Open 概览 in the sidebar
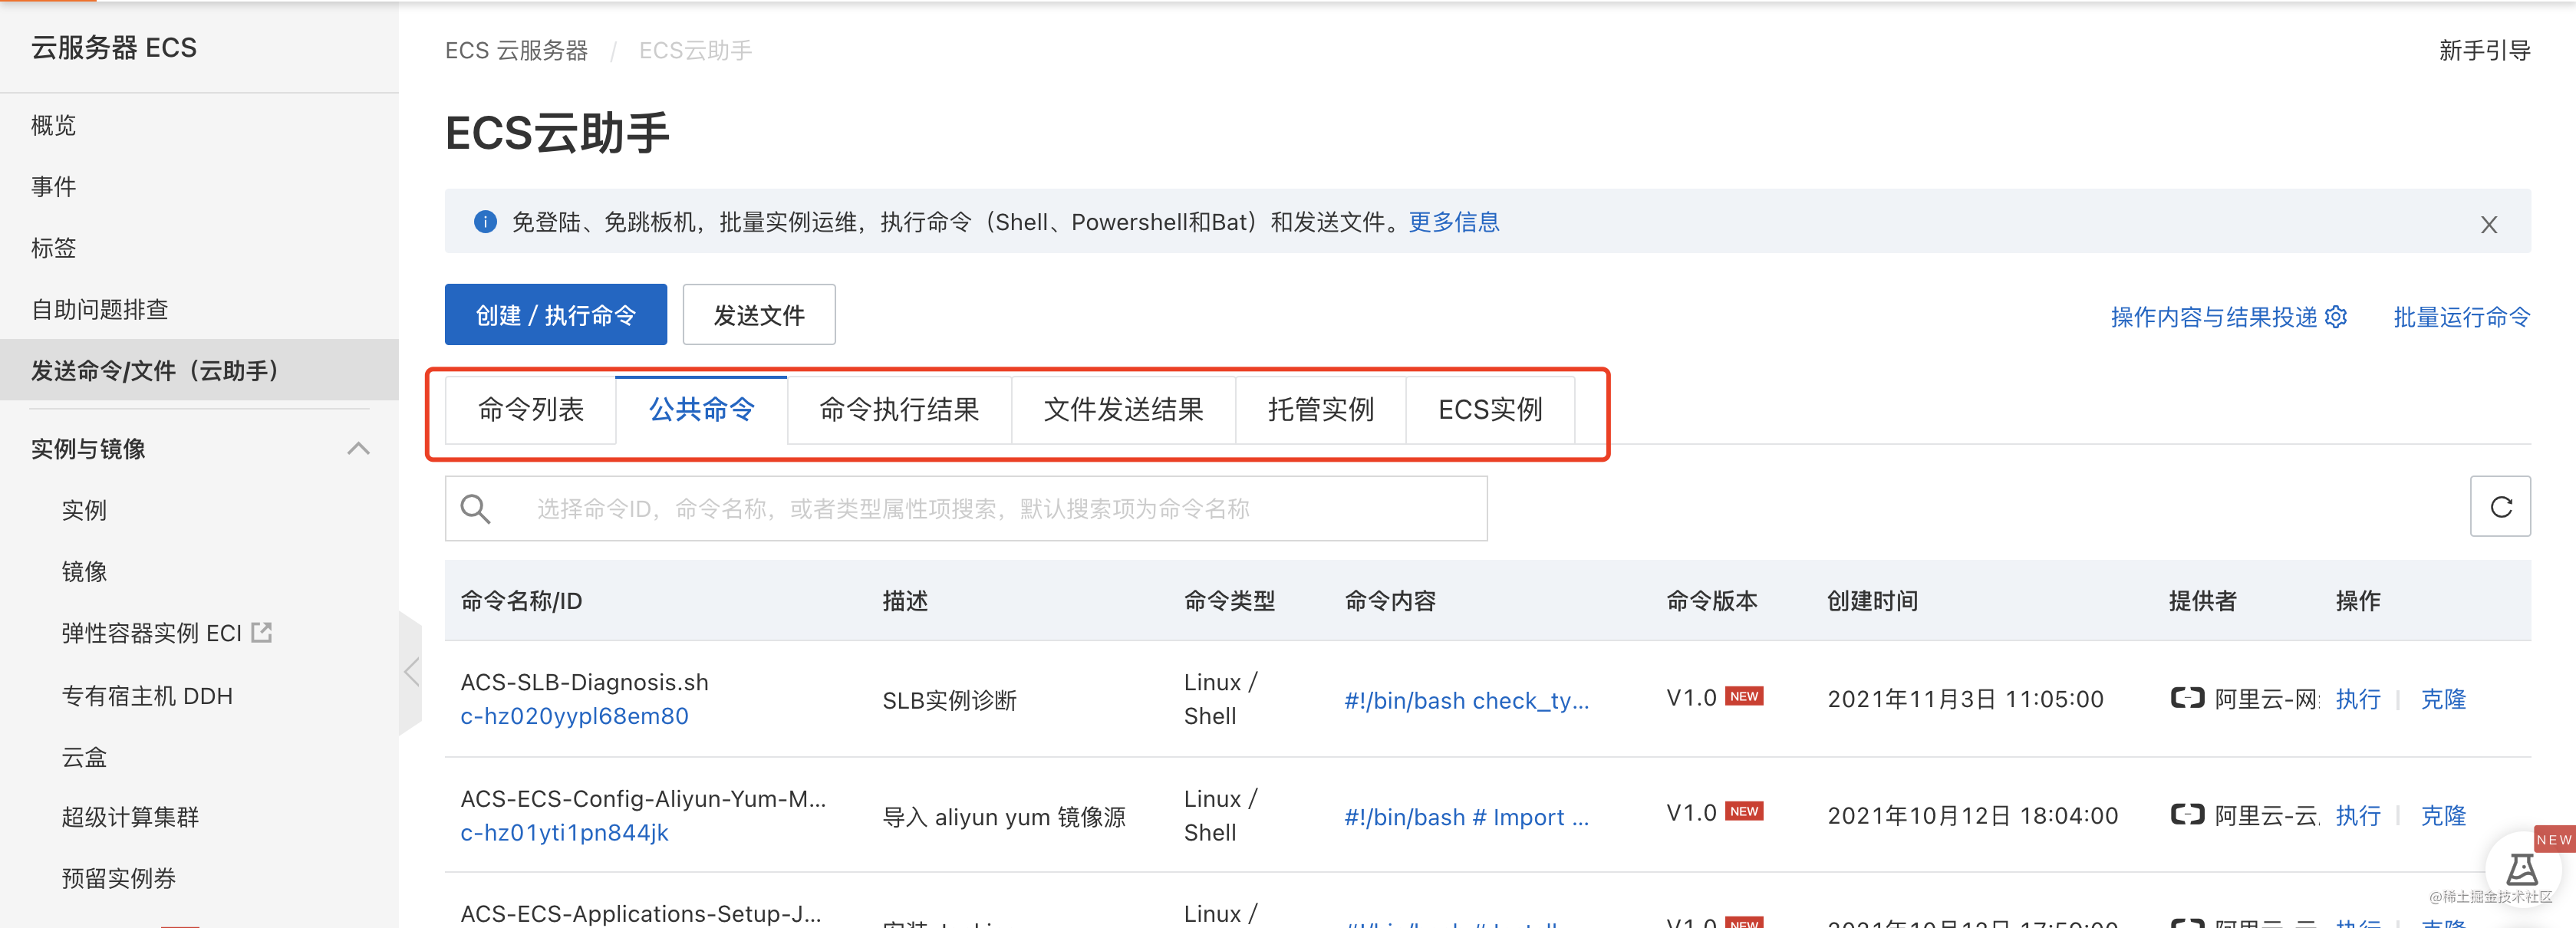The width and height of the screenshot is (2576, 928). (x=54, y=125)
